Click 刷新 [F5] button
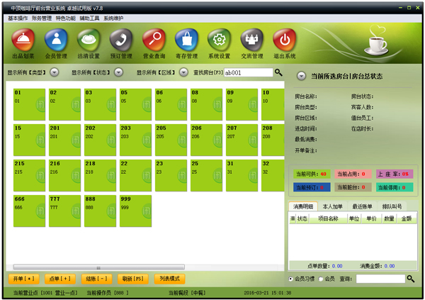The height and width of the screenshot is (300, 425). (x=133, y=279)
